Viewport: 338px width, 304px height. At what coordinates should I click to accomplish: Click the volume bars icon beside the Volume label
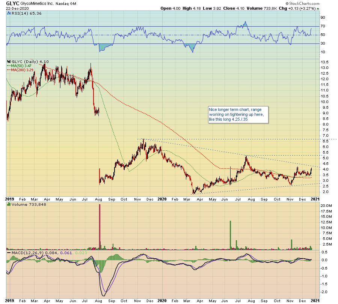pos(9,204)
